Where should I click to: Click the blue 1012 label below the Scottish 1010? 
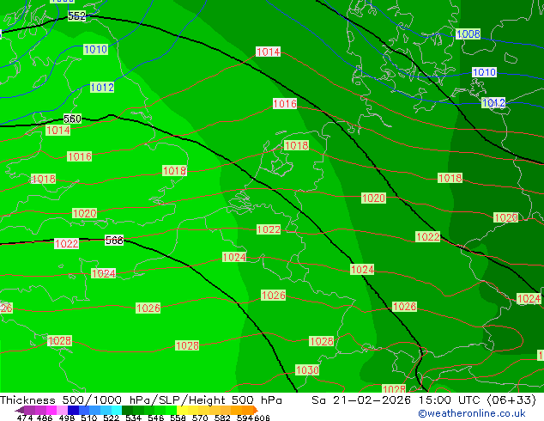pyautogui.click(x=102, y=87)
